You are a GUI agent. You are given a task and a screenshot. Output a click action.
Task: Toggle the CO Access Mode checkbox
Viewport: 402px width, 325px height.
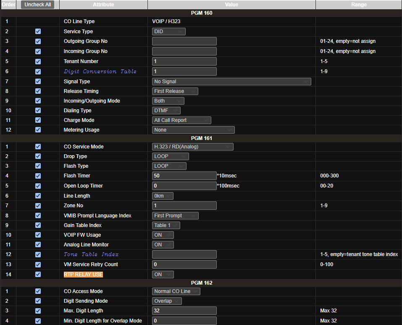coord(38,291)
